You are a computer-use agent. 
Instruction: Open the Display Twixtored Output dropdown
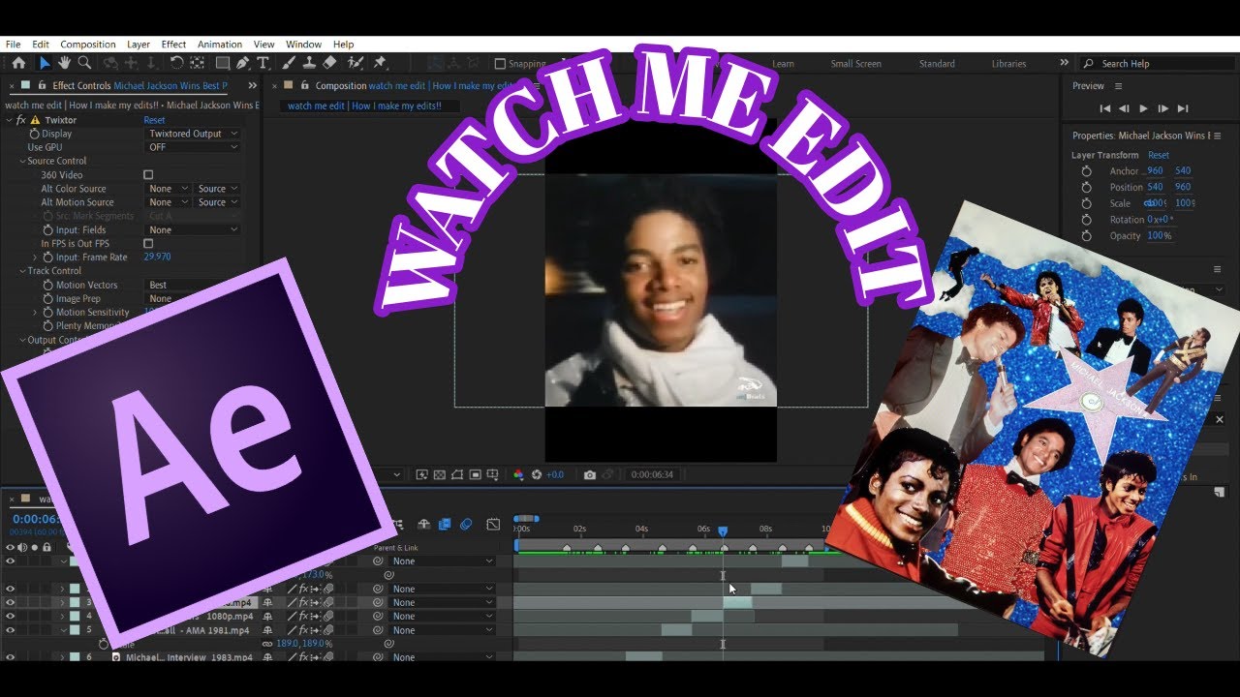(x=193, y=134)
